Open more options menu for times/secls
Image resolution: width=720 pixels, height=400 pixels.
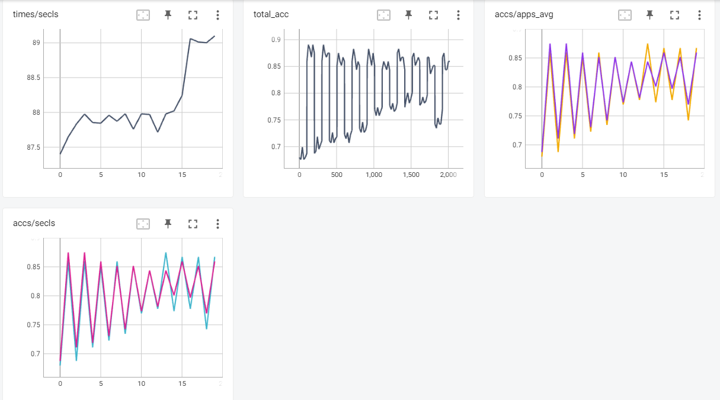pos(217,15)
